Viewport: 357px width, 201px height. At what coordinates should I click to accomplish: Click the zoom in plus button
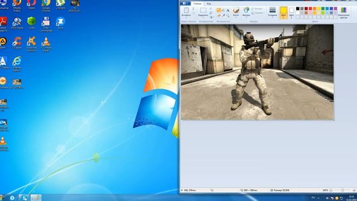[354, 190]
